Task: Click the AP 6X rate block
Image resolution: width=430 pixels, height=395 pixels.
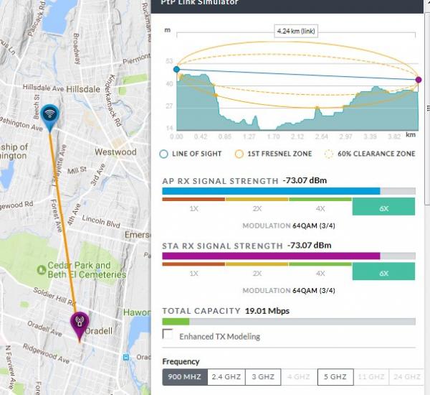Action: (x=383, y=206)
